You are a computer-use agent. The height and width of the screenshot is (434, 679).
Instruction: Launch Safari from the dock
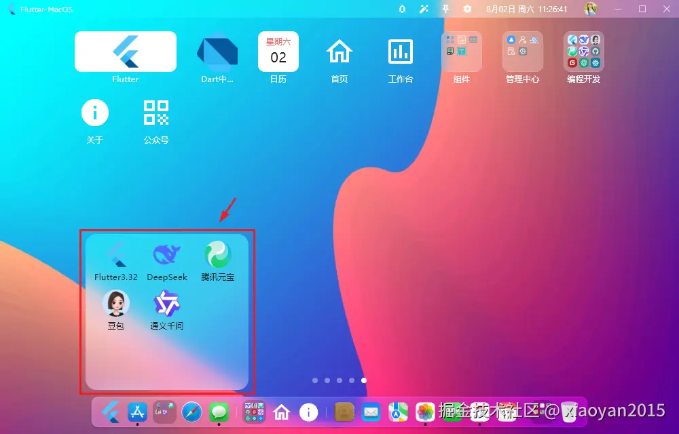click(x=192, y=412)
